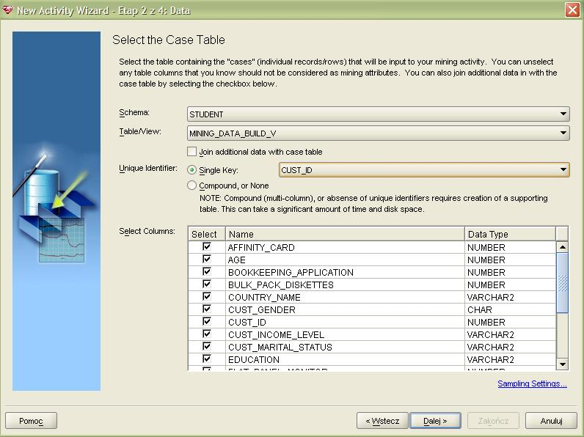The width and height of the screenshot is (584, 437).
Task: Click the Schema field label
Action: click(134, 112)
